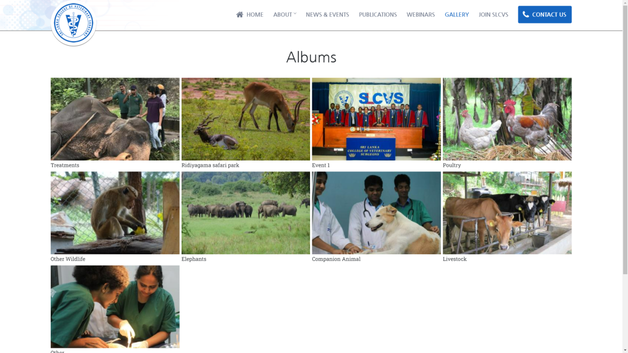Open the Companion Animal album

[x=376, y=212]
